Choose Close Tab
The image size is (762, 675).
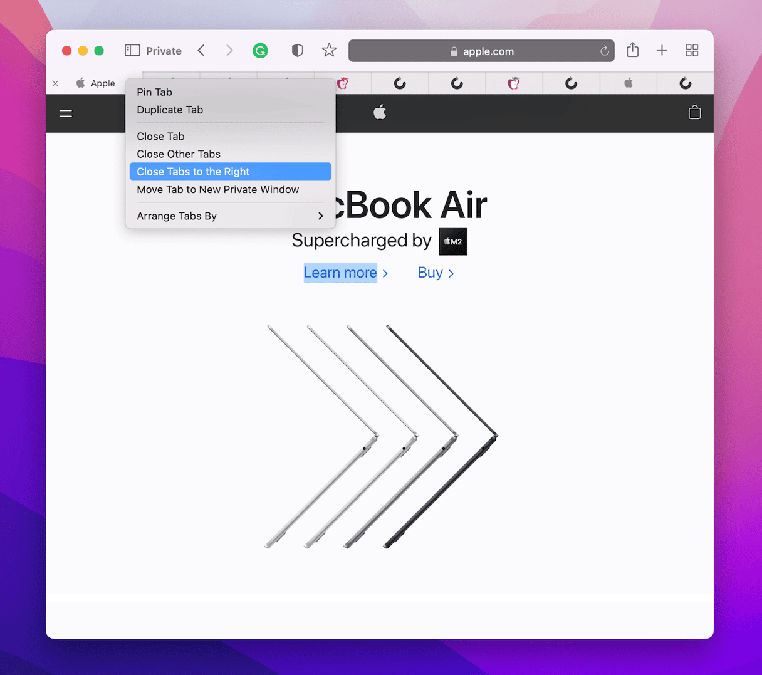point(230,136)
